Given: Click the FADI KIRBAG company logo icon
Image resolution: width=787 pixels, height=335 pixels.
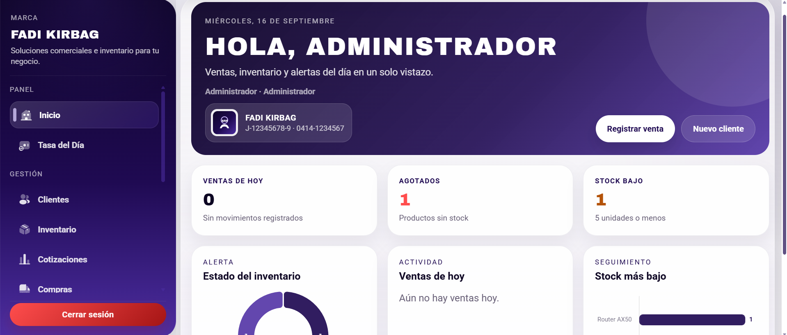Looking at the screenshot, I should tap(224, 123).
